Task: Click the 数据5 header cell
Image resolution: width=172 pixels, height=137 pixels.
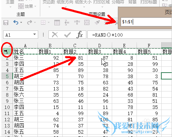Action: 149,51
